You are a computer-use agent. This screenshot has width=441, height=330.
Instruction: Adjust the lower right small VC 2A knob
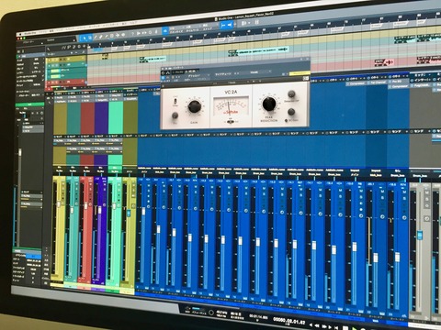291,112
